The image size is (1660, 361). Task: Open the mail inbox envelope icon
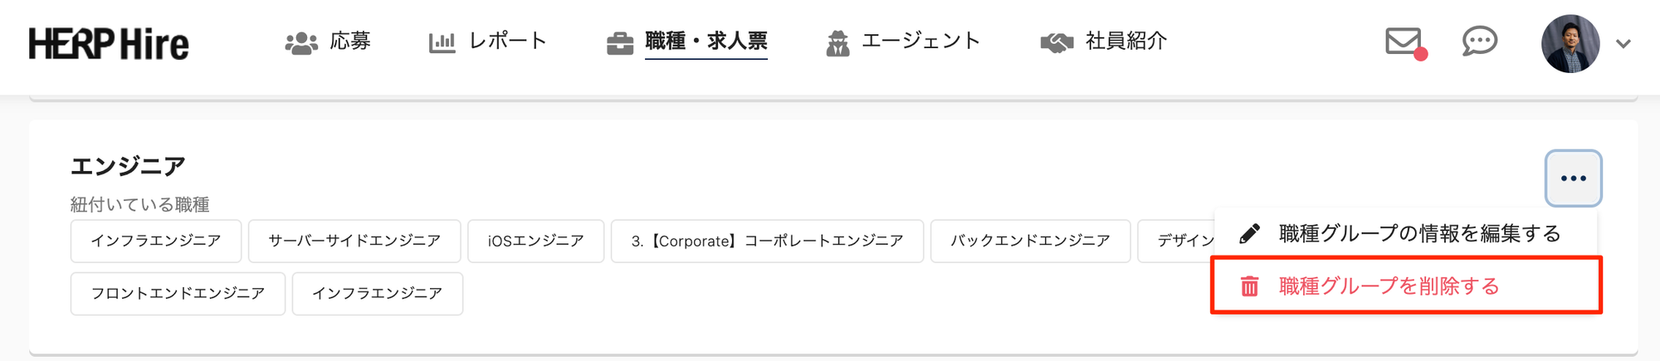coord(1404,41)
